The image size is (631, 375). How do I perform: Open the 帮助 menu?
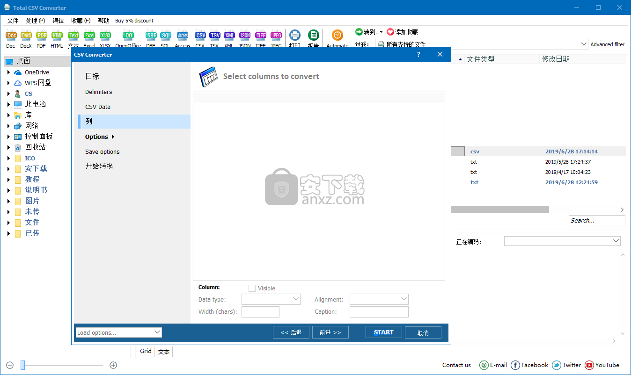pyautogui.click(x=103, y=21)
